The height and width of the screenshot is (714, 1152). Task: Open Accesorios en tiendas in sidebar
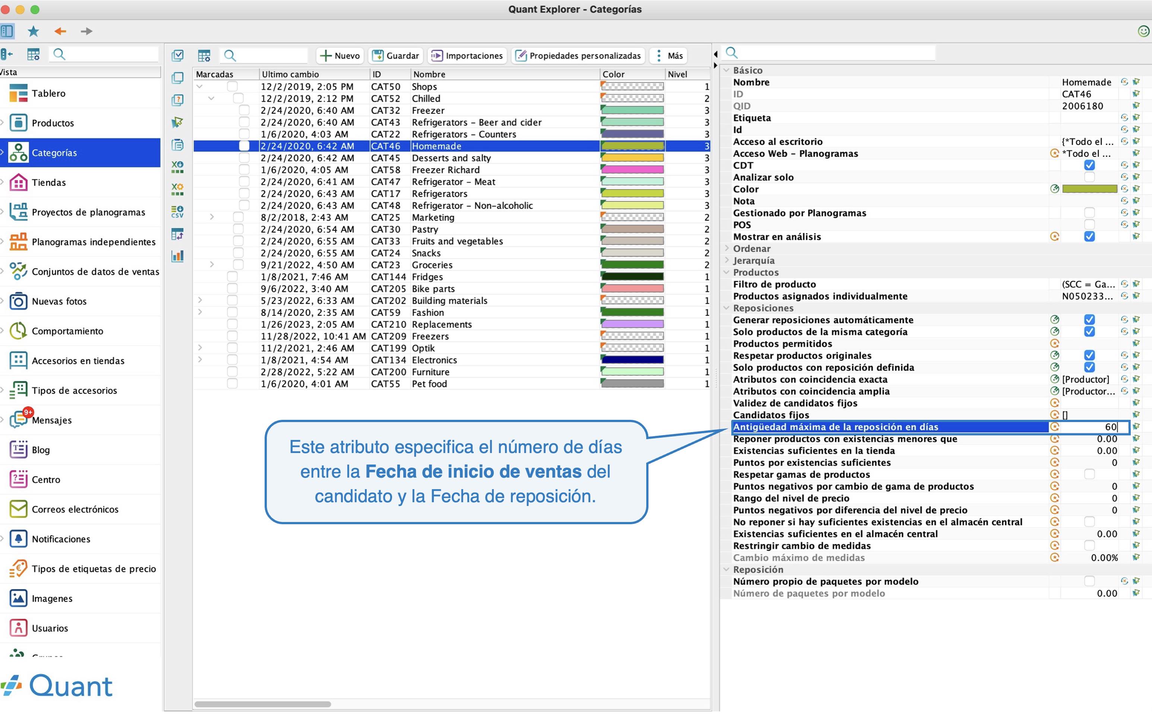pyautogui.click(x=80, y=361)
